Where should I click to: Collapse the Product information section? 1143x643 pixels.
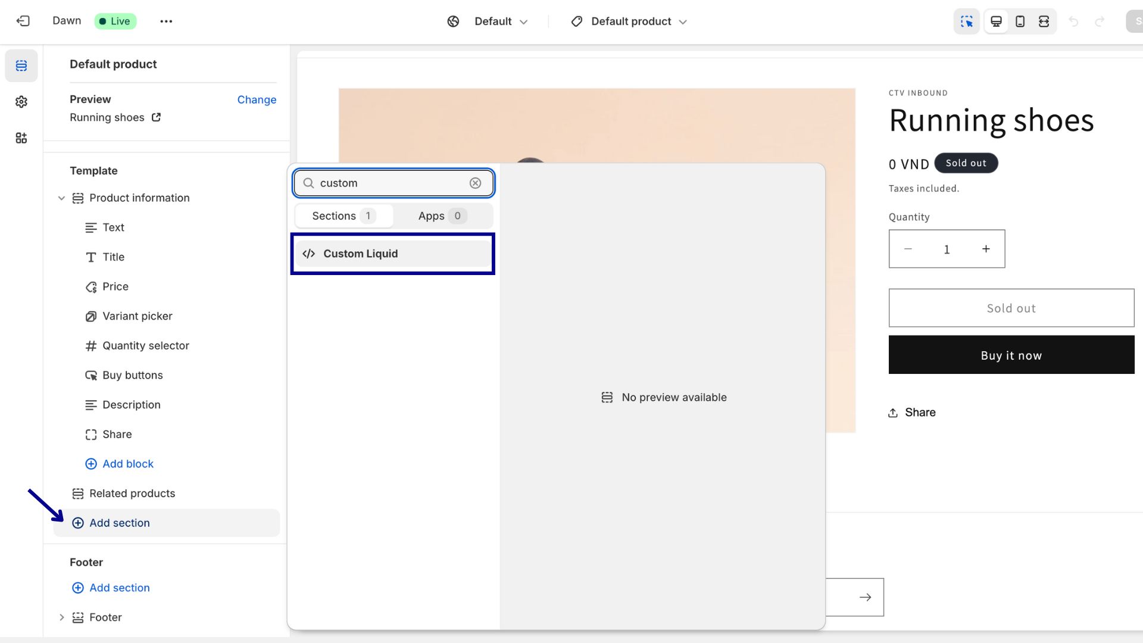[x=61, y=198]
